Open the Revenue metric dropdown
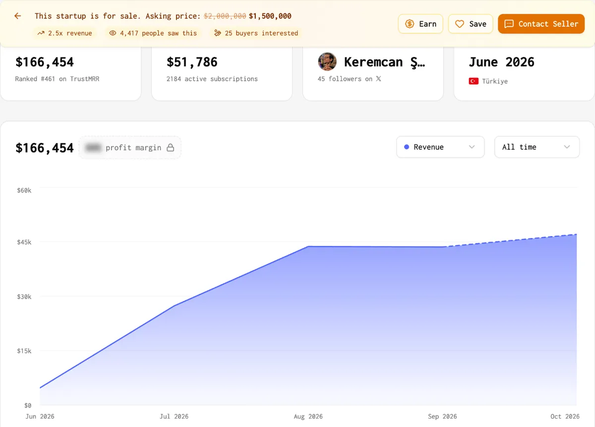595x427 pixels. click(x=440, y=147)
